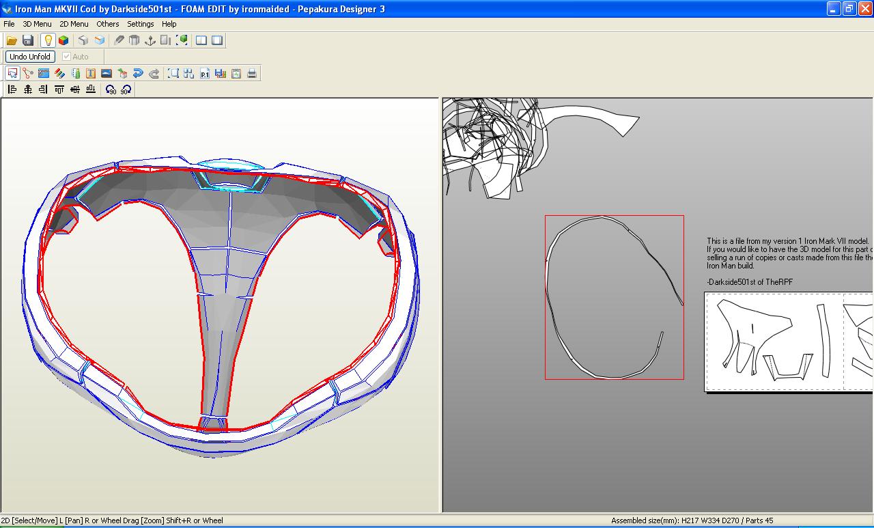The height and width of the screenshot is (528, 874).
Task: Align parts to bottom edge icon
Action: click(91, 89)
